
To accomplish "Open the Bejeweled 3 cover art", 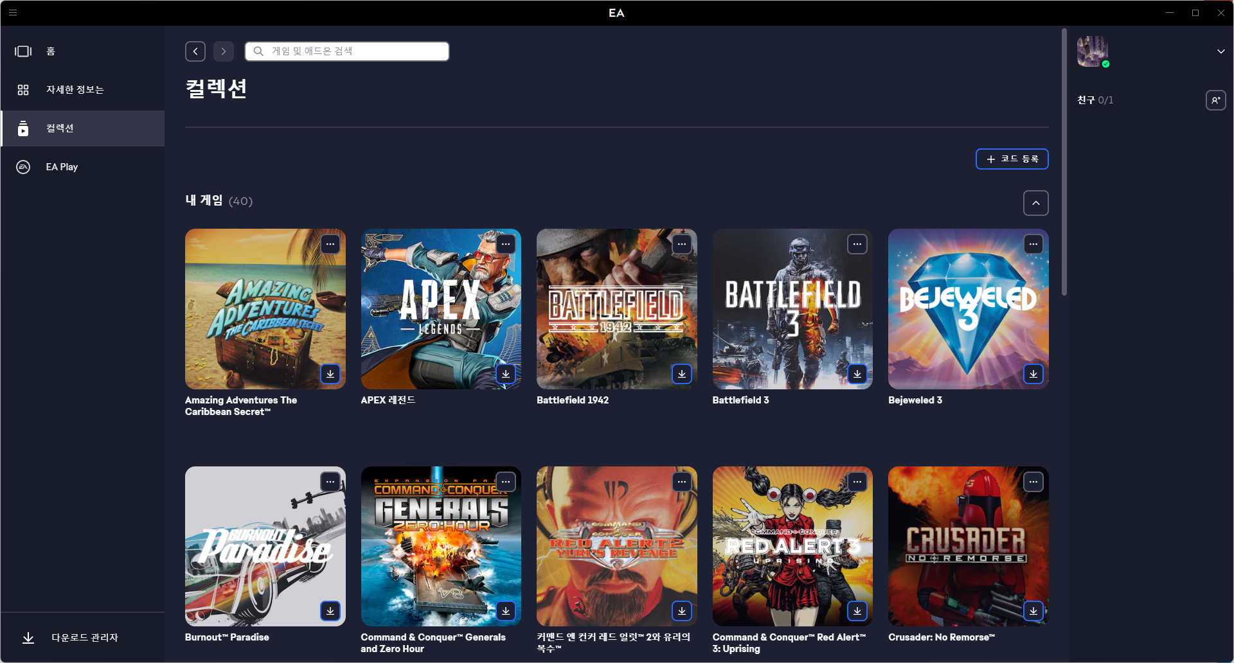I will 969,309.
